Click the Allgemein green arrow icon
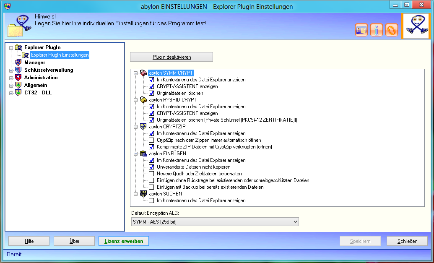The width and height of the screenshot is (434, 263). point(18,85)
